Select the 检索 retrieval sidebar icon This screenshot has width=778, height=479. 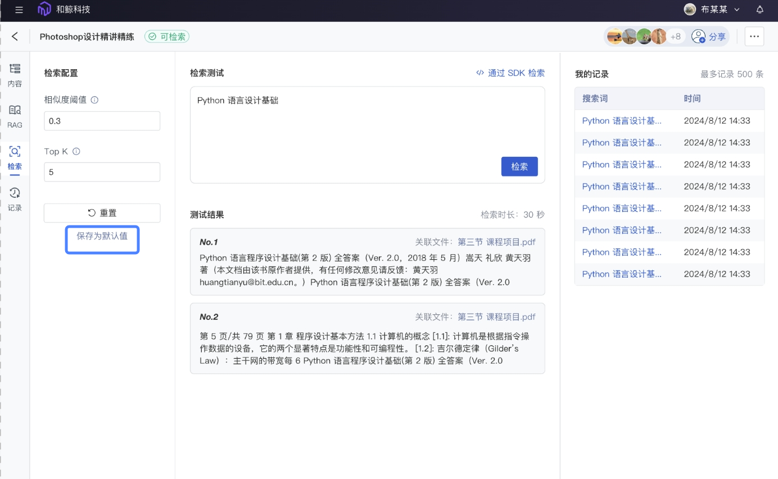click(x=15, y=157)
